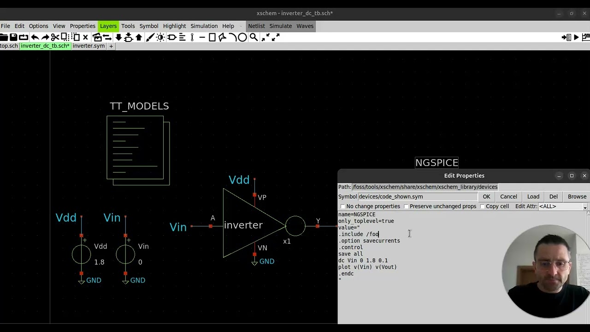Open the Tools menu
This screenshot has width=590, height=332.
point(128,26)
